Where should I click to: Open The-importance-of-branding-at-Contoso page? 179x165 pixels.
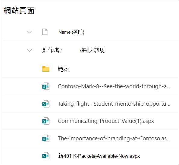click(x=114, y=139)
